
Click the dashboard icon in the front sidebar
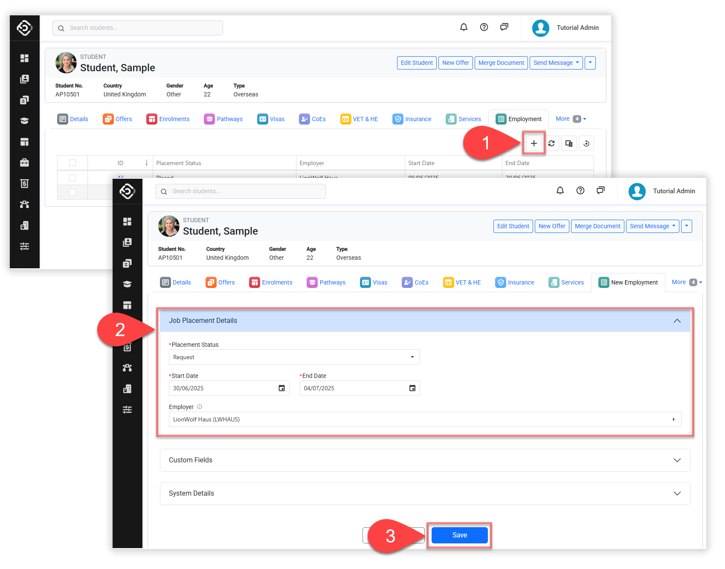[127, 221]
